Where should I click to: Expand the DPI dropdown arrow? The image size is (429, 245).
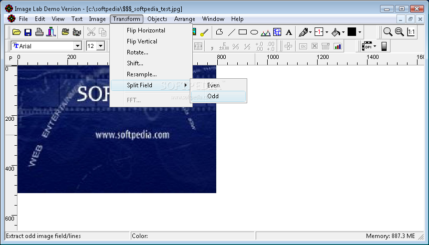[375, 46]
